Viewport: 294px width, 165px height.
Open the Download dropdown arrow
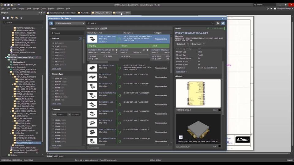(204, 44)
